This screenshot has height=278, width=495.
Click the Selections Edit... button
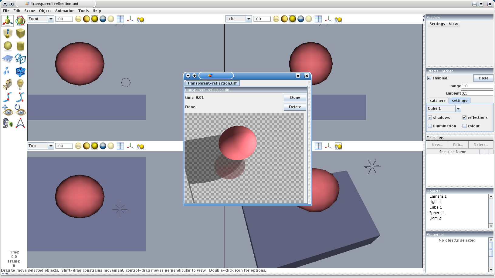(458, 145)
